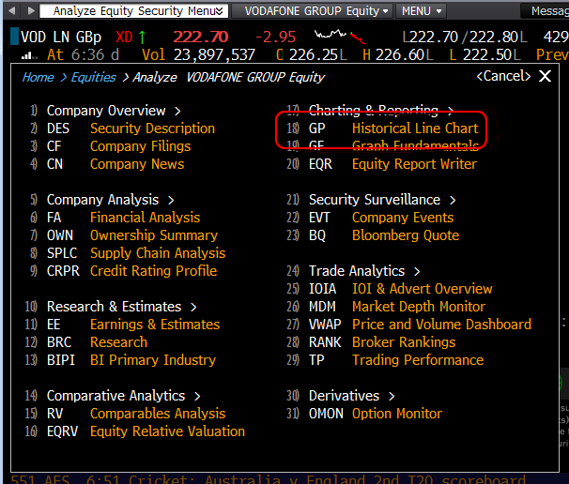The width and height of the screenshot is (569, 484).
Task: Click the bid/ask quote 222.70/222.80
Action: point(465,37)
